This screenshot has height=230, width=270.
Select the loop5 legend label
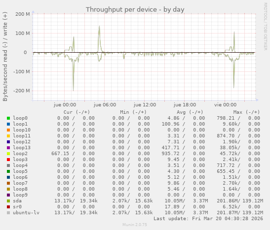click(20, 171)
